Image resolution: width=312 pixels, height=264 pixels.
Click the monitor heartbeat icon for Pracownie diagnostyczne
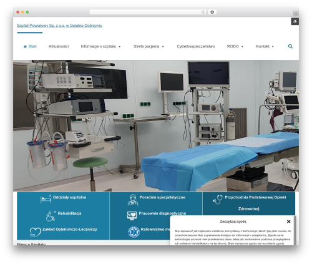pyautogui.click(x=132, y=216)
